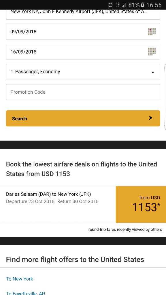
Task: Open the 1 Passenger, Economy selector
Action: [83, 72]
